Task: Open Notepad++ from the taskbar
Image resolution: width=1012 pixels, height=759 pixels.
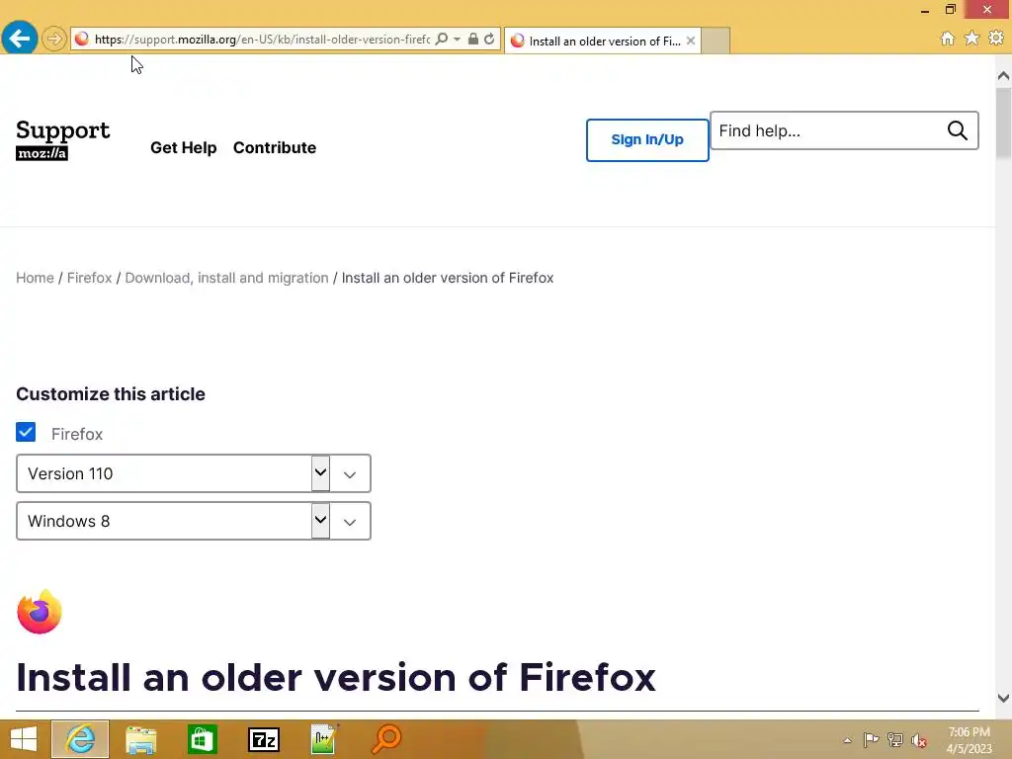Action: pyautogui.click(x=324, y=739)
